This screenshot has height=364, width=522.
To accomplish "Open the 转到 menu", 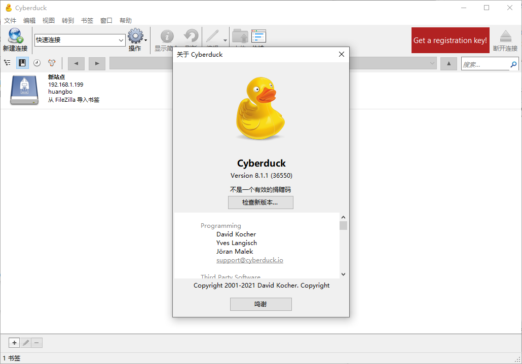I will coord(68,21).
